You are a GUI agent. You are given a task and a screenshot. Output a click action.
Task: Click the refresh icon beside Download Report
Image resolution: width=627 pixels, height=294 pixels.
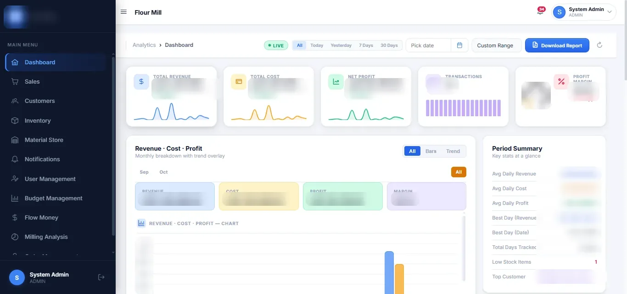point(599,45)
